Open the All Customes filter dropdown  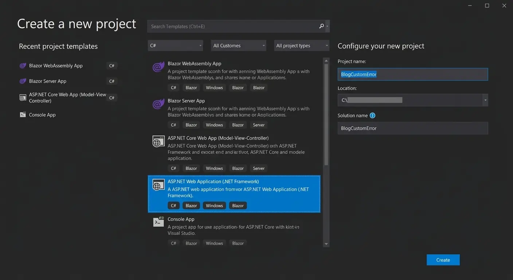[238, 45]
